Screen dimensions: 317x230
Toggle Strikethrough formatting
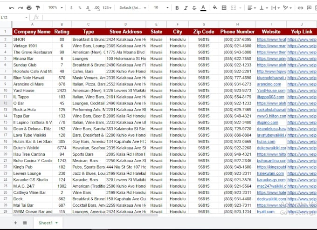coord(194,8)
